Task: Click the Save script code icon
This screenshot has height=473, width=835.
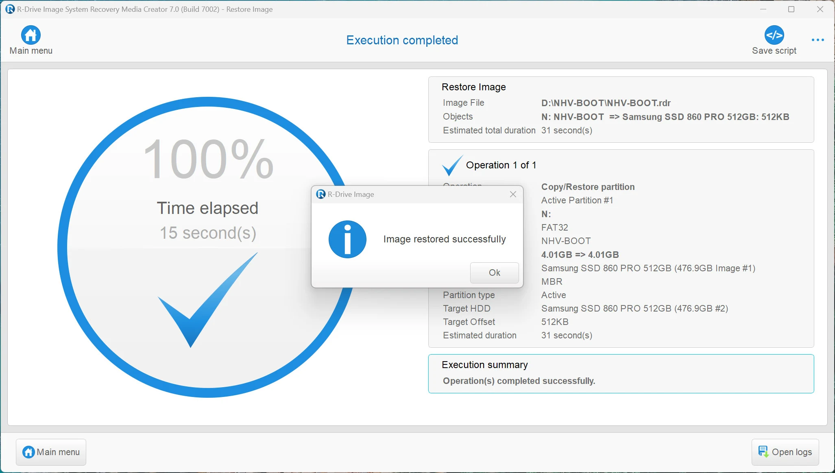Action: 774,35
